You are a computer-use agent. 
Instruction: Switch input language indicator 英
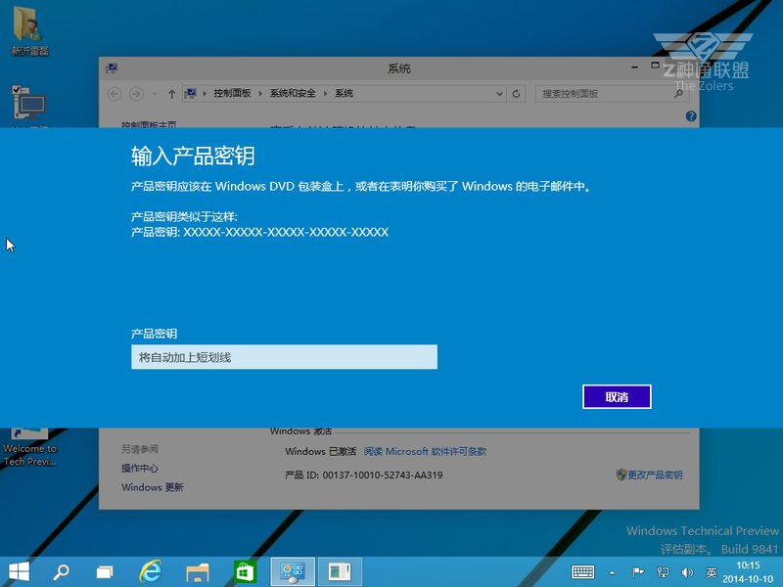(712, 572)
